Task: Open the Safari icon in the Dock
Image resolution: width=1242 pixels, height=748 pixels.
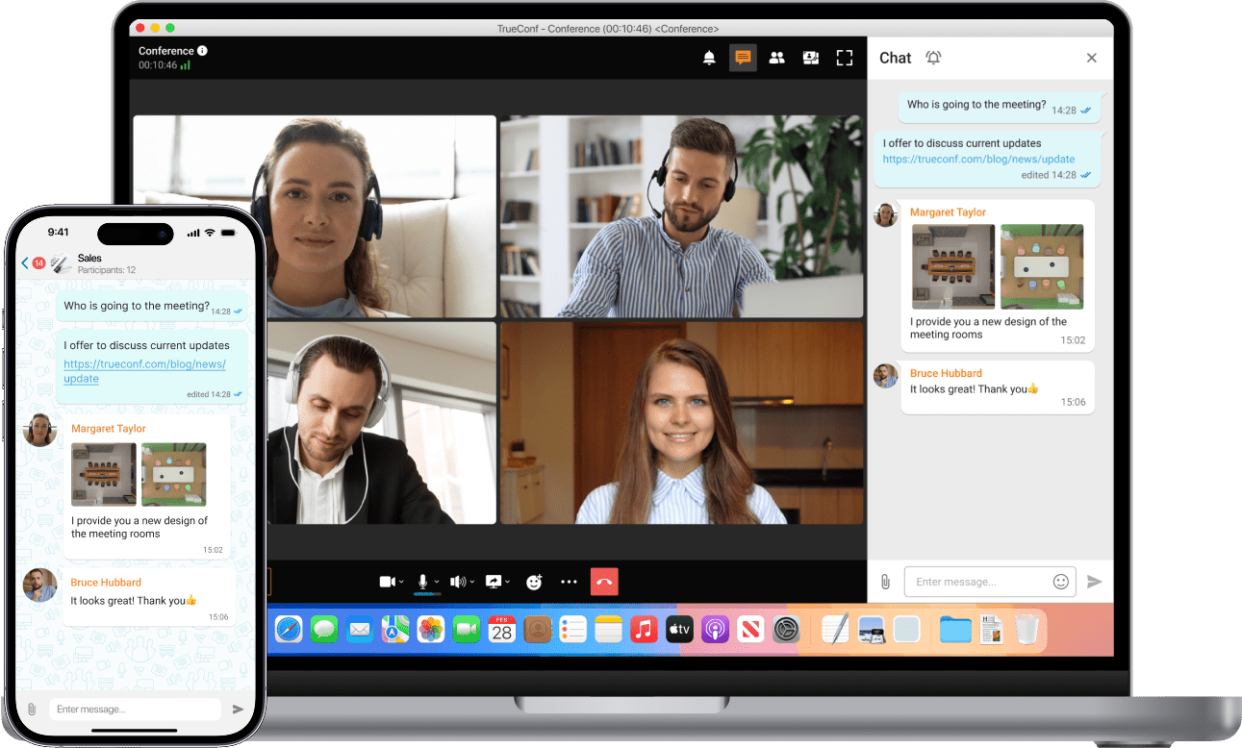Action: click(289, 630)
